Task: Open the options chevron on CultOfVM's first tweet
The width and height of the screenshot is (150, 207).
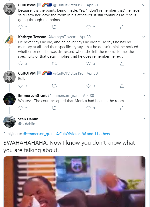Action: click(x=144, y=5)
